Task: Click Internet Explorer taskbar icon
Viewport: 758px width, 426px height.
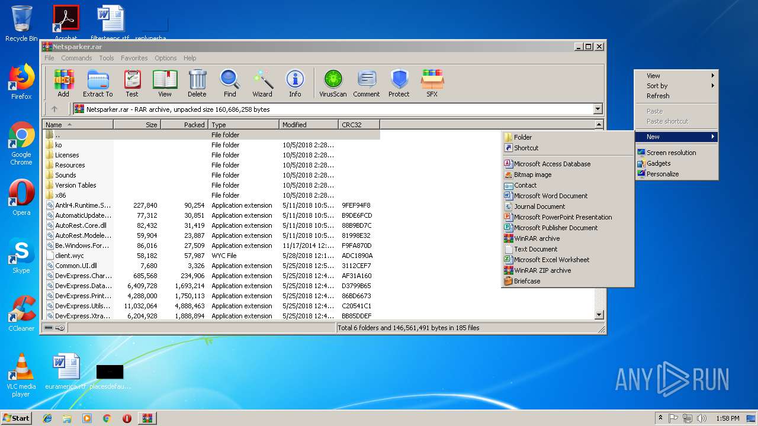Action: (47, 418)
